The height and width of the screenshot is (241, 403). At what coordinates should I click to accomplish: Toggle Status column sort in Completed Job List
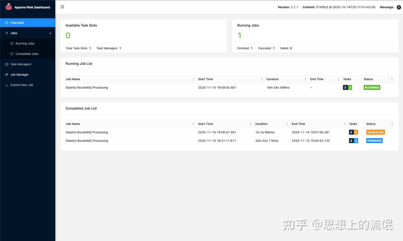click(x=392, y=124)
